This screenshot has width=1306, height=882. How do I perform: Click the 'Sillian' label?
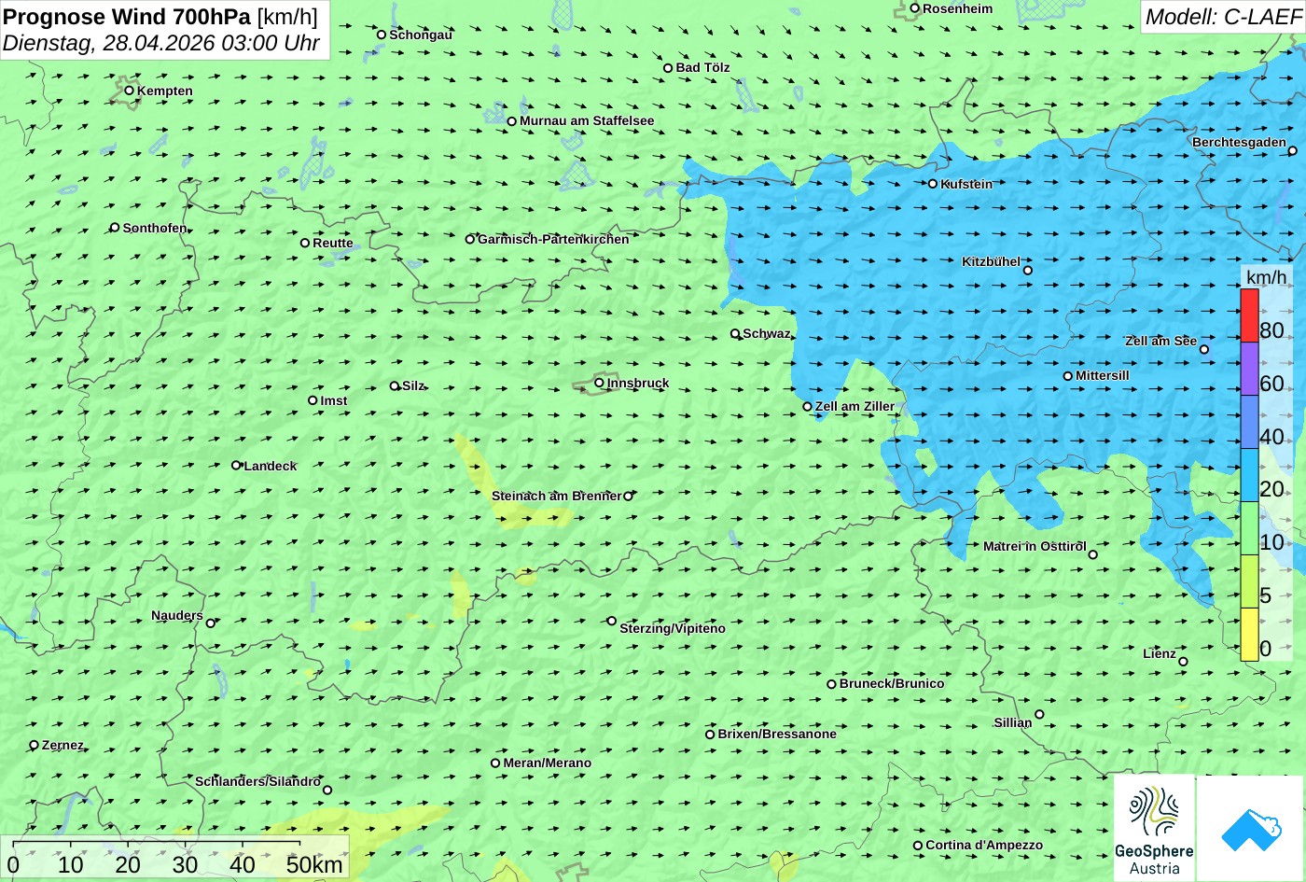point(1013,722)
